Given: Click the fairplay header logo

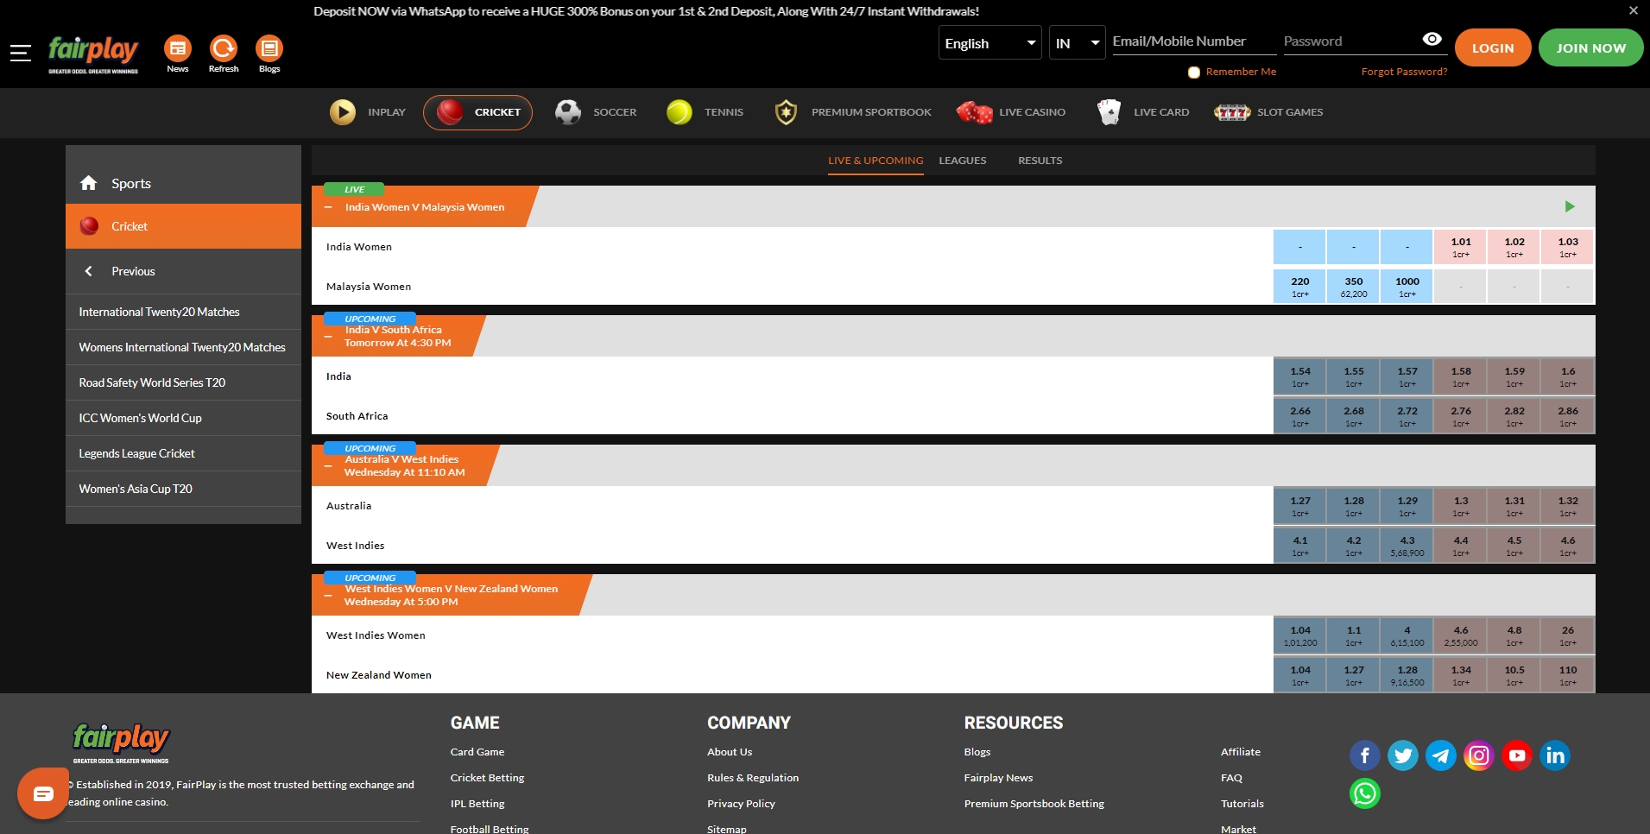Looking at the screenshot, I should pos(93,54).
